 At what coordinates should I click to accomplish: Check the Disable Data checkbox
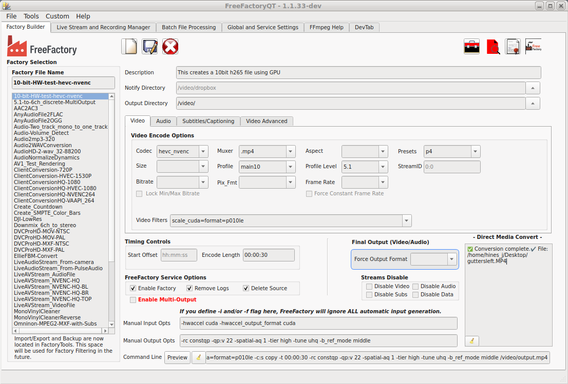point(415,295)
